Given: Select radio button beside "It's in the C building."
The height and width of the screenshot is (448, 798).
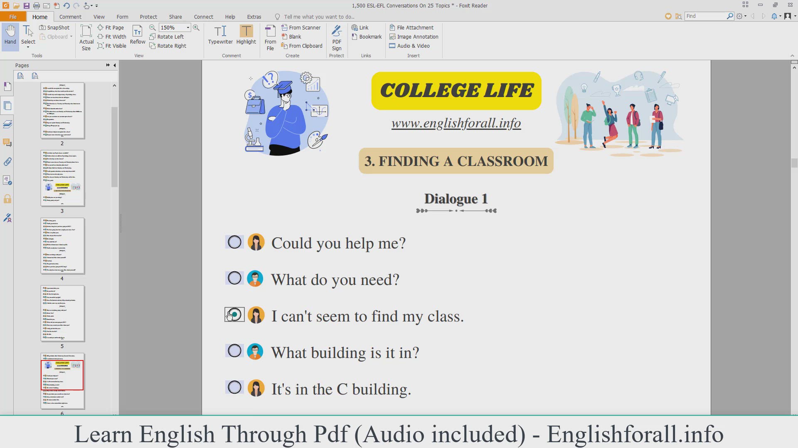Looking at the screenshot, I should [234, 387].
